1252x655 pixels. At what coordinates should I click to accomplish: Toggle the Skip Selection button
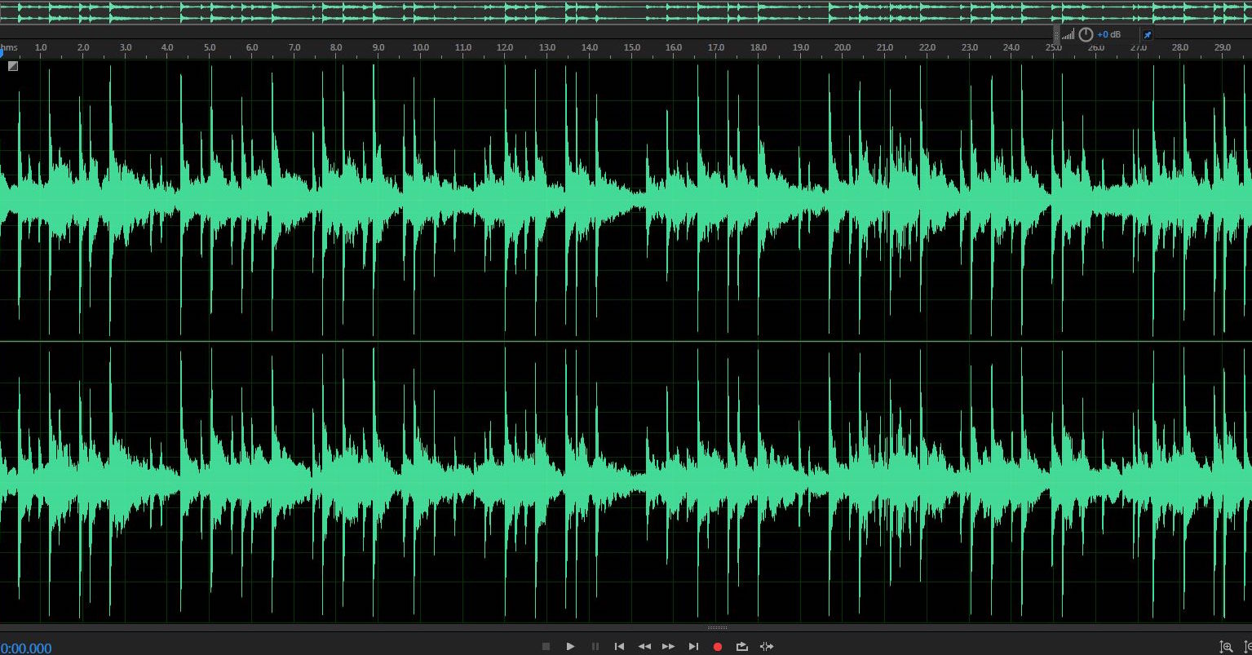coord(767,647)
